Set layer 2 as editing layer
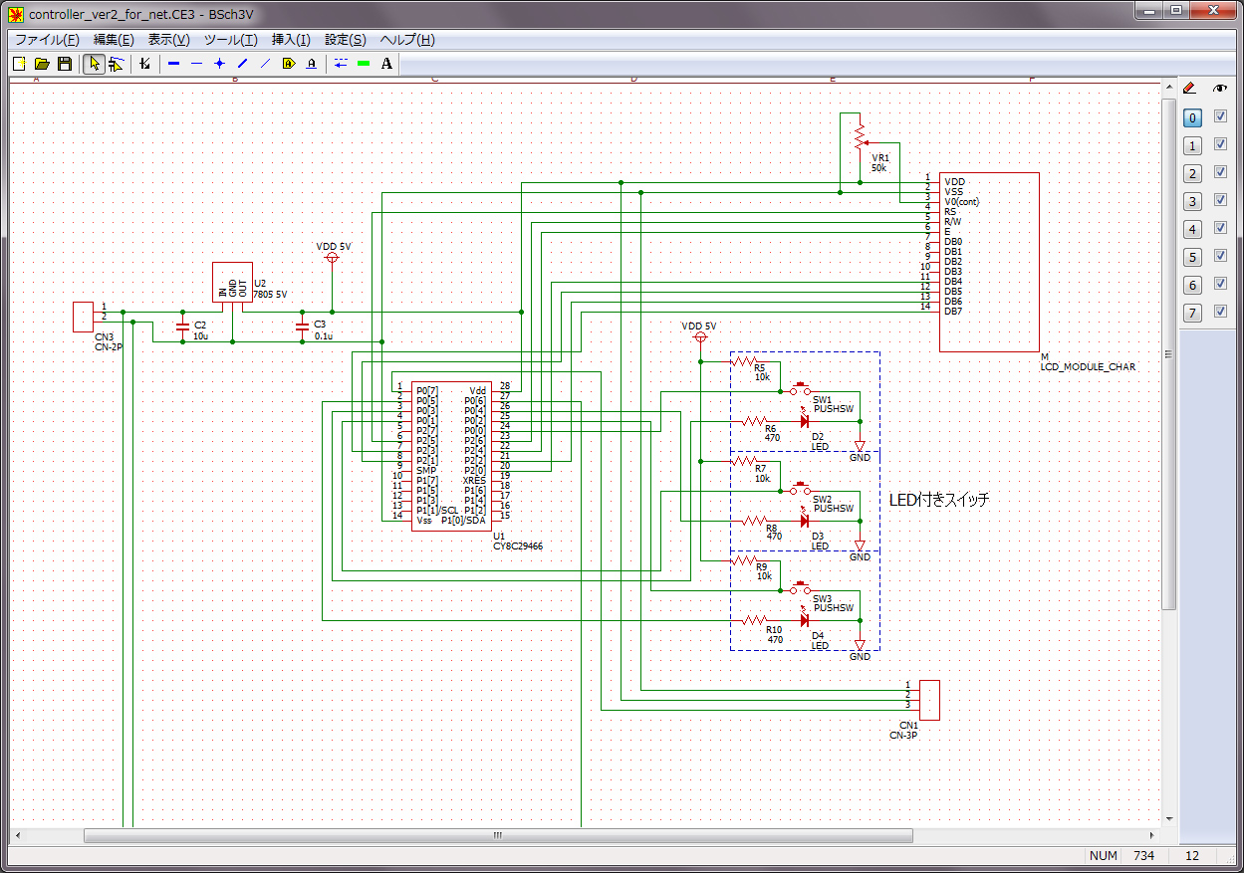This screenshot has height=873, width=1244. [1192, 174]
